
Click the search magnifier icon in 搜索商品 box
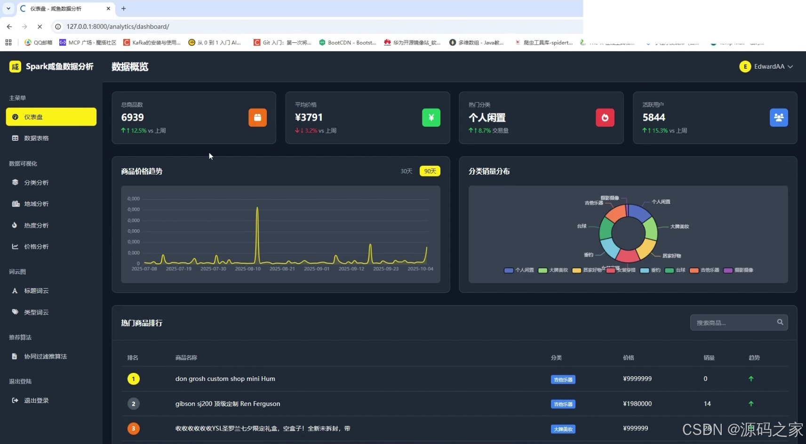pyautogui.click(x=780, y=322)
